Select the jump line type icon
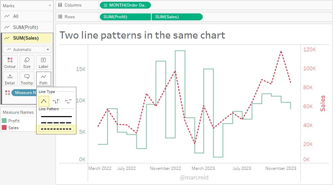 [68, 101]
